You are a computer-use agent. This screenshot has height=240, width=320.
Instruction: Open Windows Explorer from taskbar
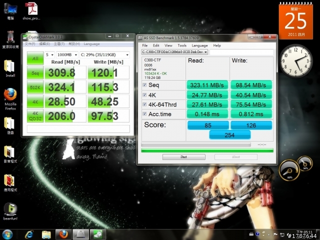pyautogui.click(x=46, y=234)
